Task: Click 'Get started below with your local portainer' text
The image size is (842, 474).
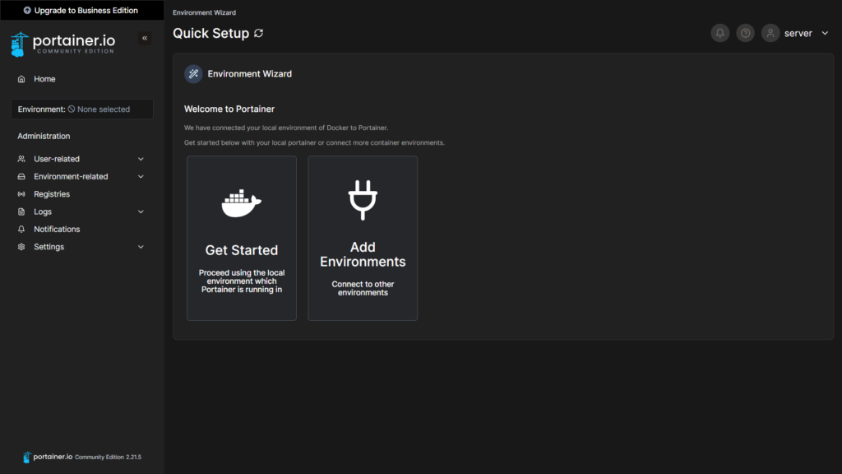Action: coord(314,143)
